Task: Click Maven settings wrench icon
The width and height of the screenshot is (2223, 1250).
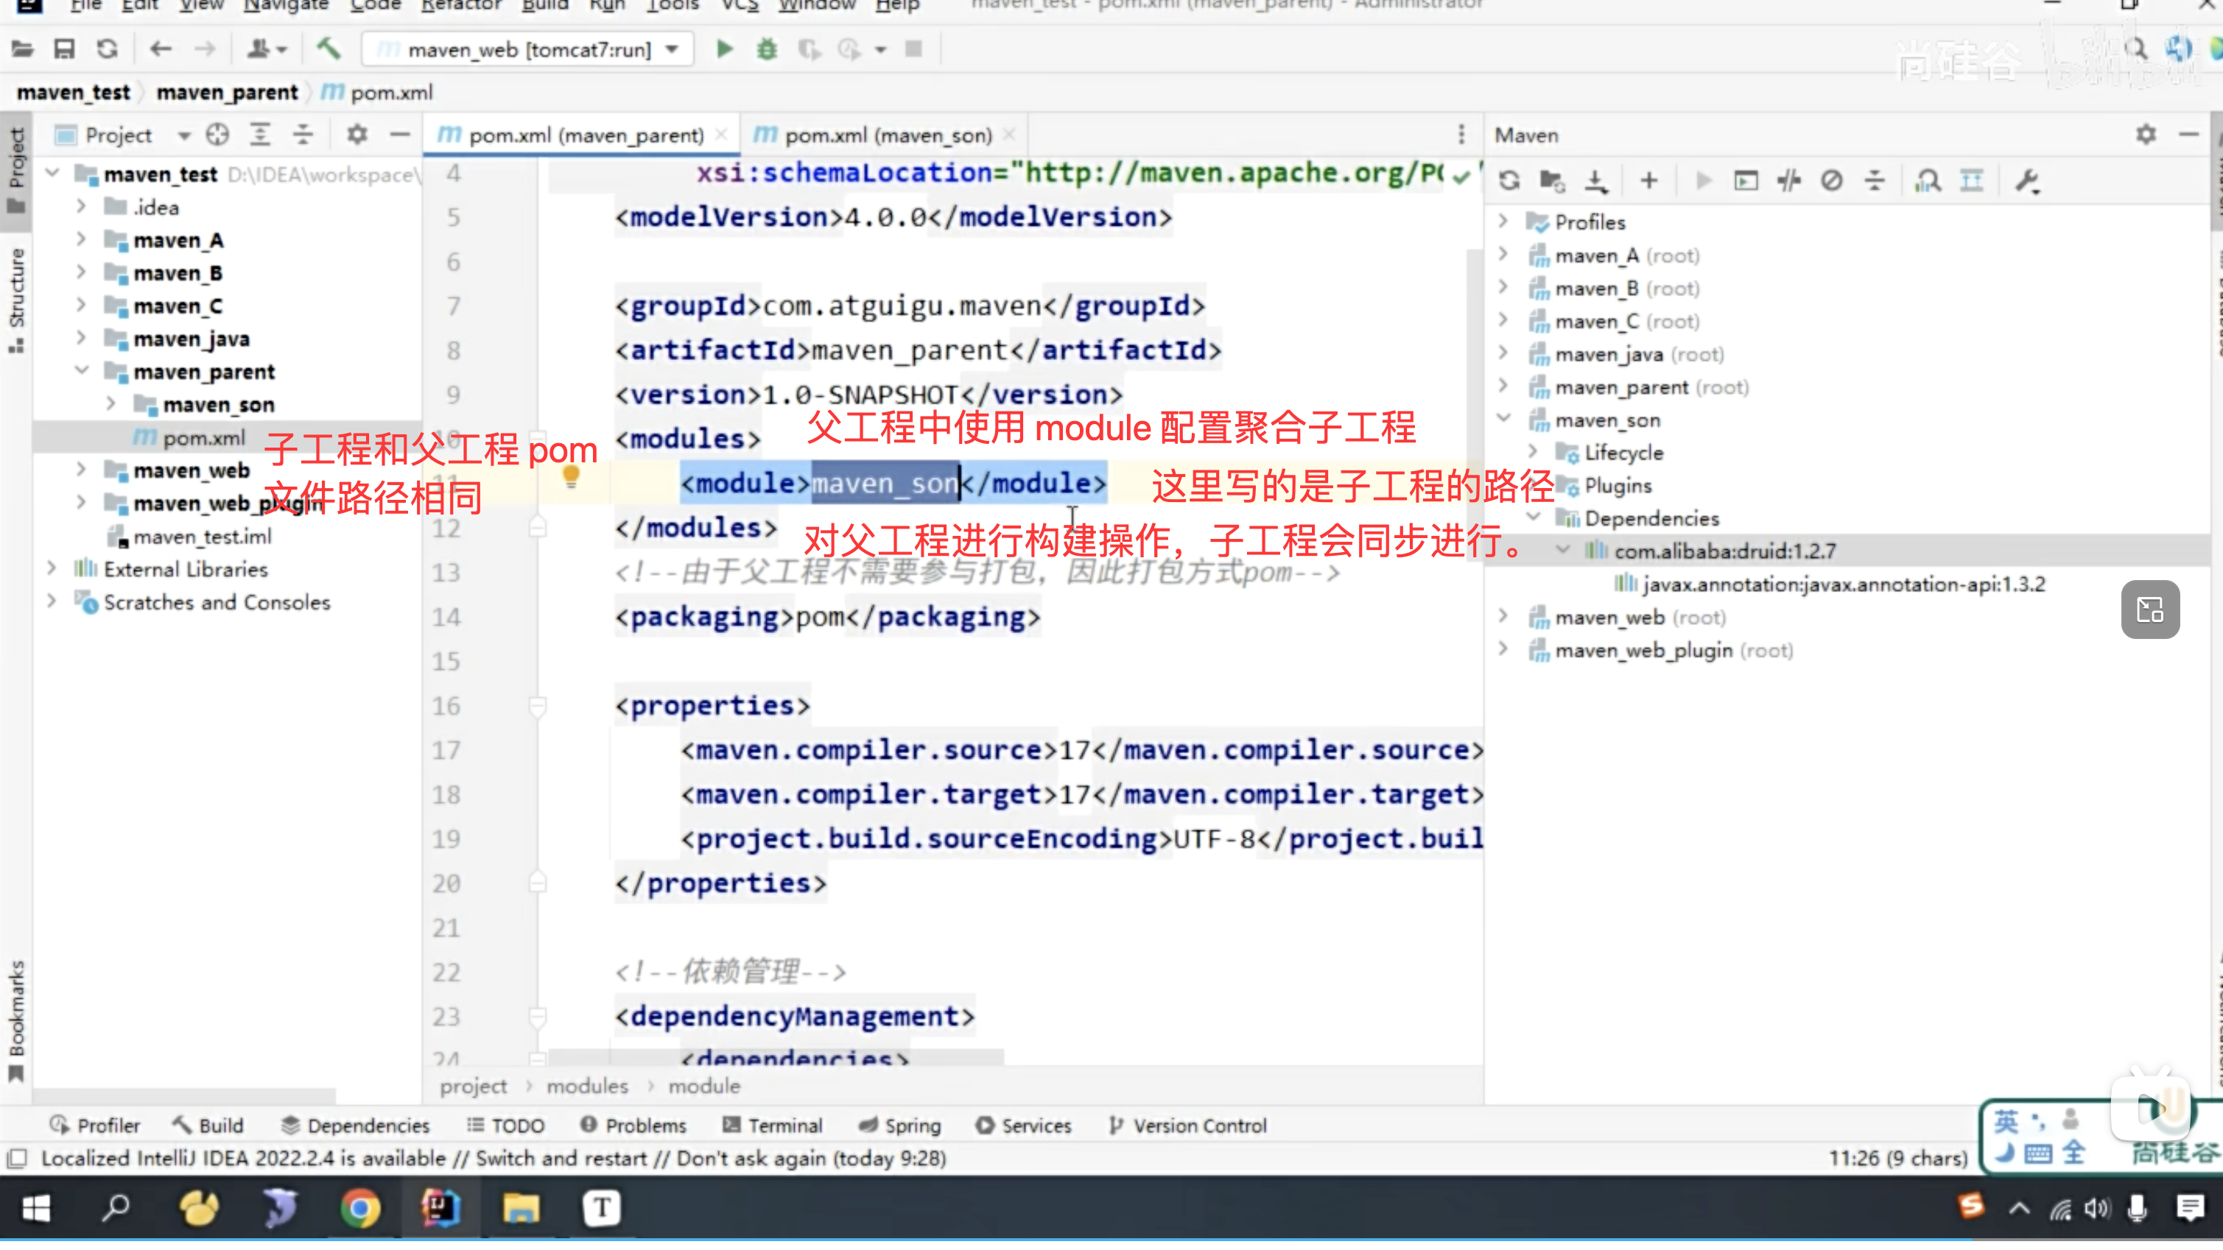Action: 2026,181
